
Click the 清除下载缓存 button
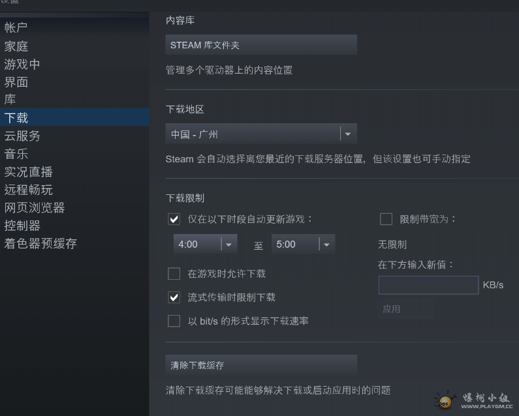pyautogui.click(x=260, y=365)
